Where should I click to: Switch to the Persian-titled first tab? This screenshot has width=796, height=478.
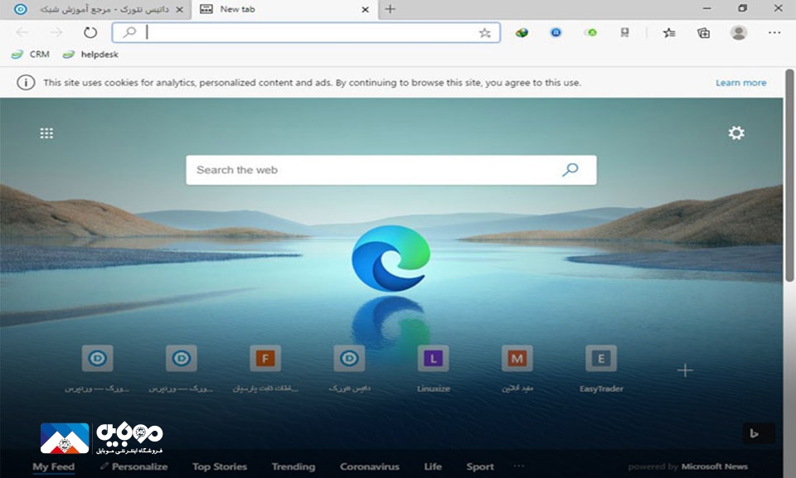pos(96,10)
